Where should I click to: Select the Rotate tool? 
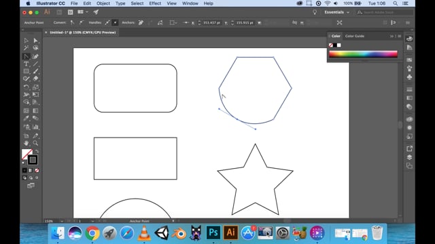(x=26, y=87)
